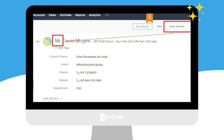Click the mobile number +43 664 032 065
Viewport: 224px width, 140px height.
coord(90,80)
